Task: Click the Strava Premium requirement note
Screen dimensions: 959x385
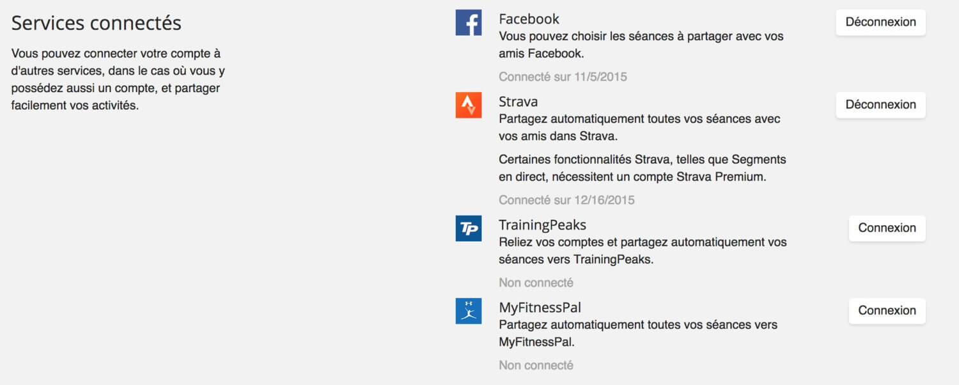Action: [x=642, y=168]
